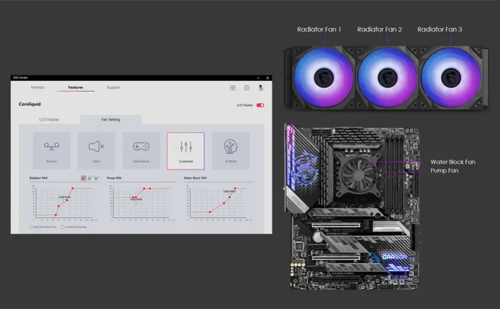This screenshot has width=500, height=309.
Task: Minimize the MSI Center window
Action: [x=258, y=78]
